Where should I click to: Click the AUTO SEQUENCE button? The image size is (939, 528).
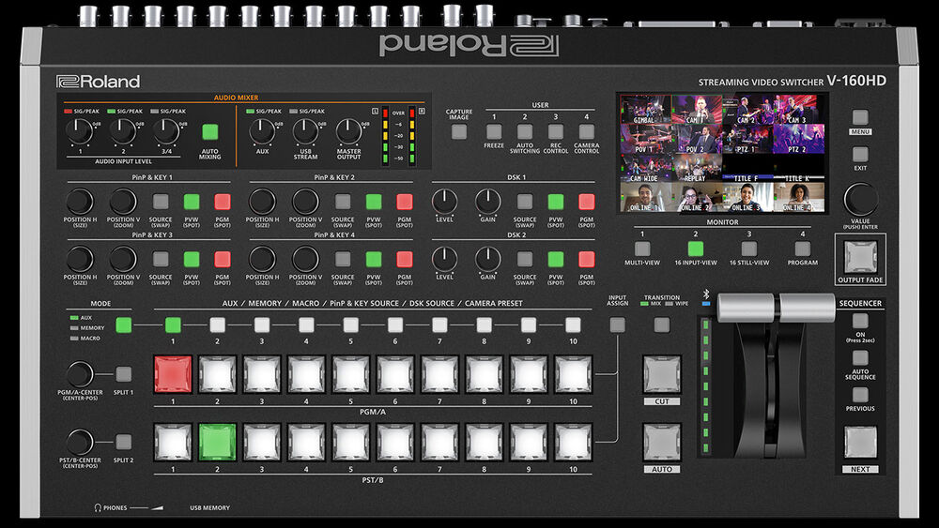(x=860, y=358)
